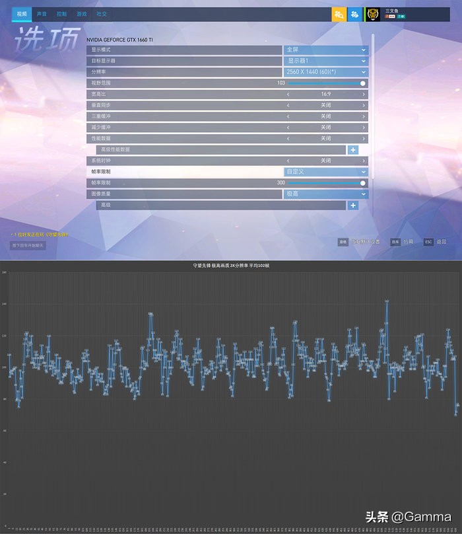Switch to the 声音 tab
The width and height of the screenshot is (462, 534).
(42, 14)
